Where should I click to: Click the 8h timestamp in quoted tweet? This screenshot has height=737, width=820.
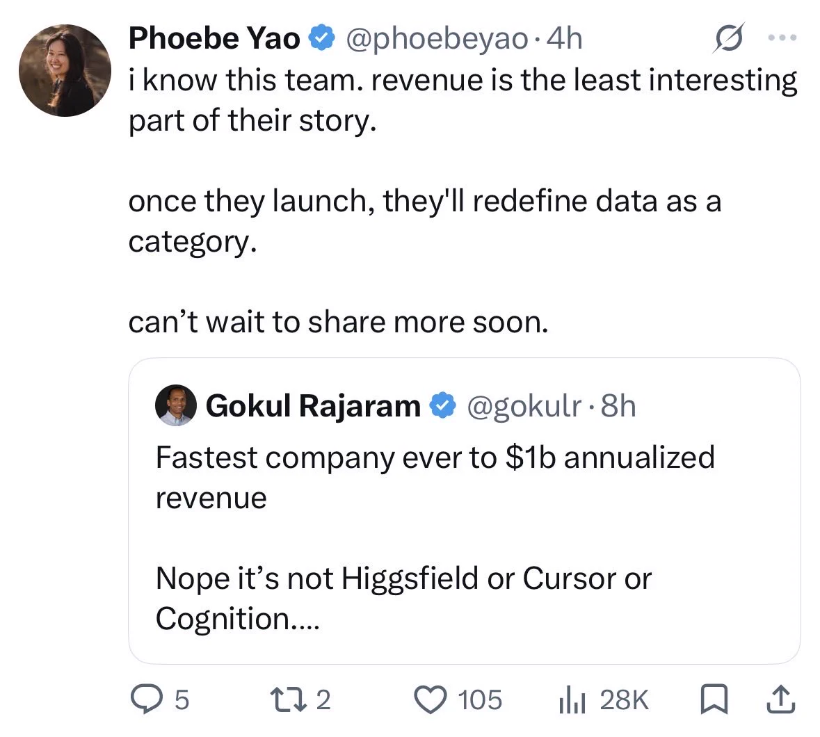(619, 406)
